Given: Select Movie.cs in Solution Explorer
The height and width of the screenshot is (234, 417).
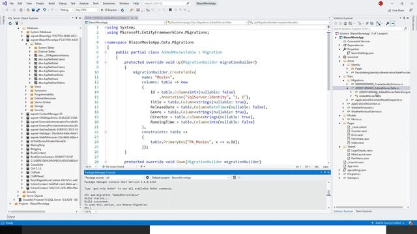Looking at the screenshot, I should click(x=356, y=120).
